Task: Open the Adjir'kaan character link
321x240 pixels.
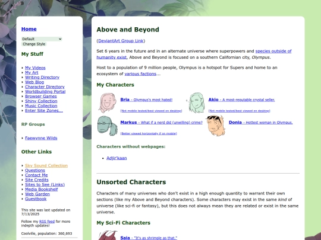Action: tap(117, 158)
